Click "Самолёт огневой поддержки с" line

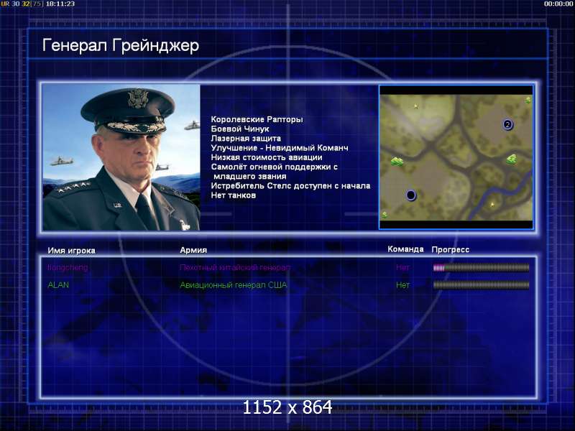[275, 167]
